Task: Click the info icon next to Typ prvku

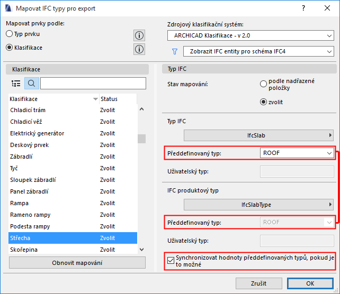Action: (139, 35)
